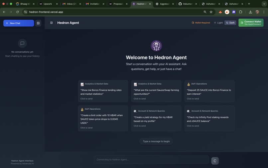Screen dimensions: 268x168
Task: Click the chart icon on SaucerSwap farming card
Action: 135,84
